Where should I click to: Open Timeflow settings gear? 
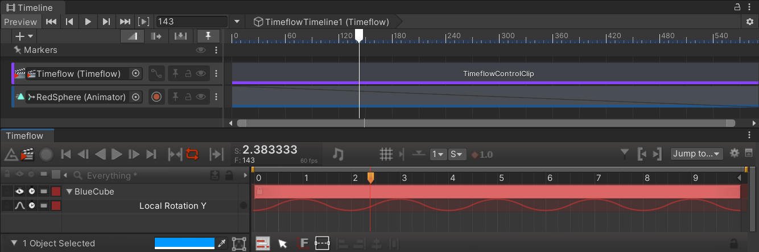(734, 153)
